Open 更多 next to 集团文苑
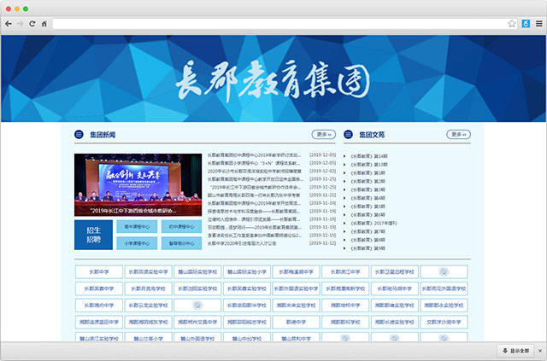Viewport: 547px width, 361px height. click(x=458, y=135)
